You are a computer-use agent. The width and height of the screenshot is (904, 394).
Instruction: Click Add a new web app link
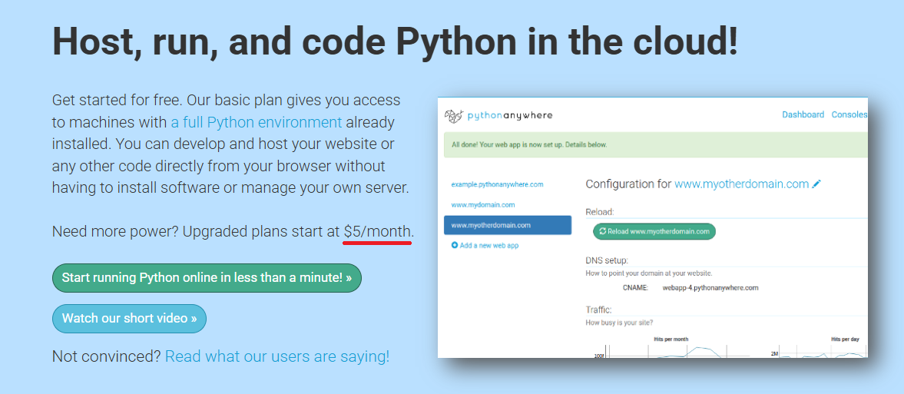click(x=485, y=245)
